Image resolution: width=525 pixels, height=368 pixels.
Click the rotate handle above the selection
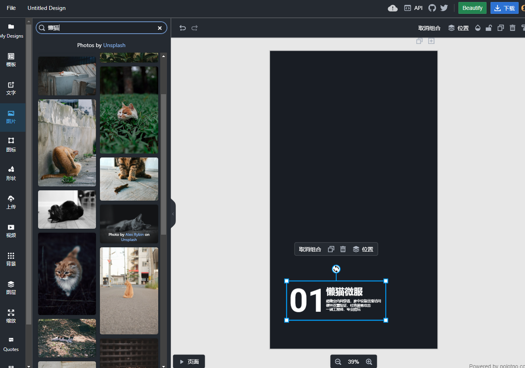tap(336, 269)
